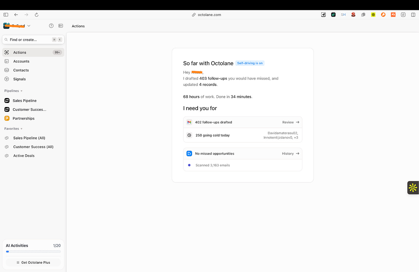Click Davidamaterasu02, Innokentijzdanov0, +3 names
419x272 pixels.
pos(281,135)
